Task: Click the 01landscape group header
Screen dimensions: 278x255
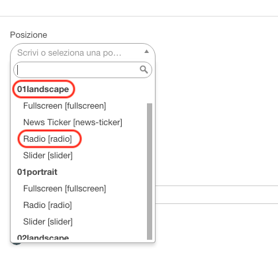Action: 43,89
